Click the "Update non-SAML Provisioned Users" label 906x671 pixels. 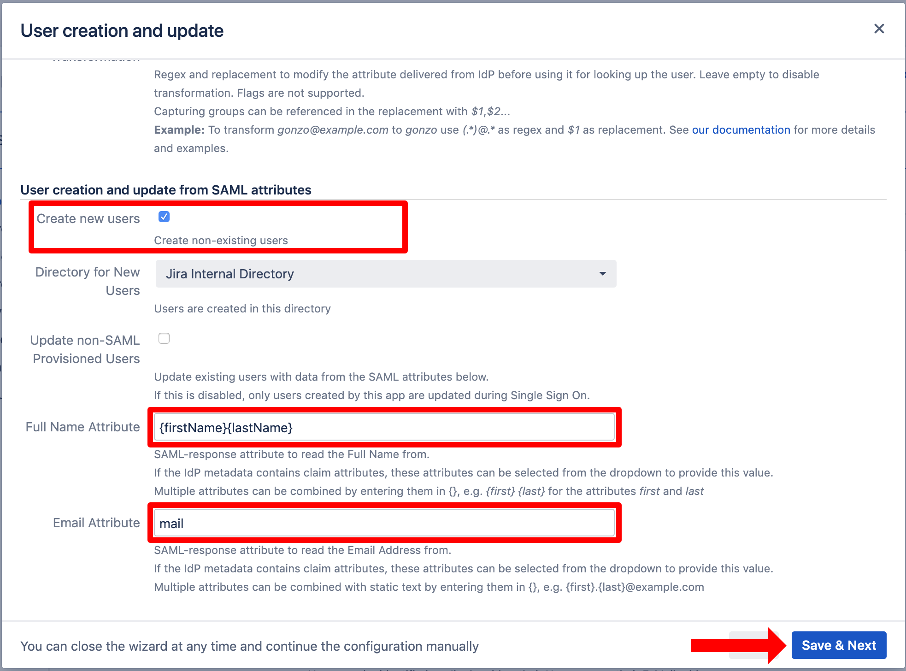click(x=85, y=349)
